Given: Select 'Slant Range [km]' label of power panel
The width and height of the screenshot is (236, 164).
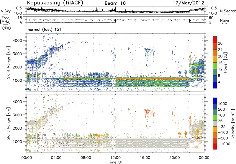Looking at the screenshot, I should 8,62.
